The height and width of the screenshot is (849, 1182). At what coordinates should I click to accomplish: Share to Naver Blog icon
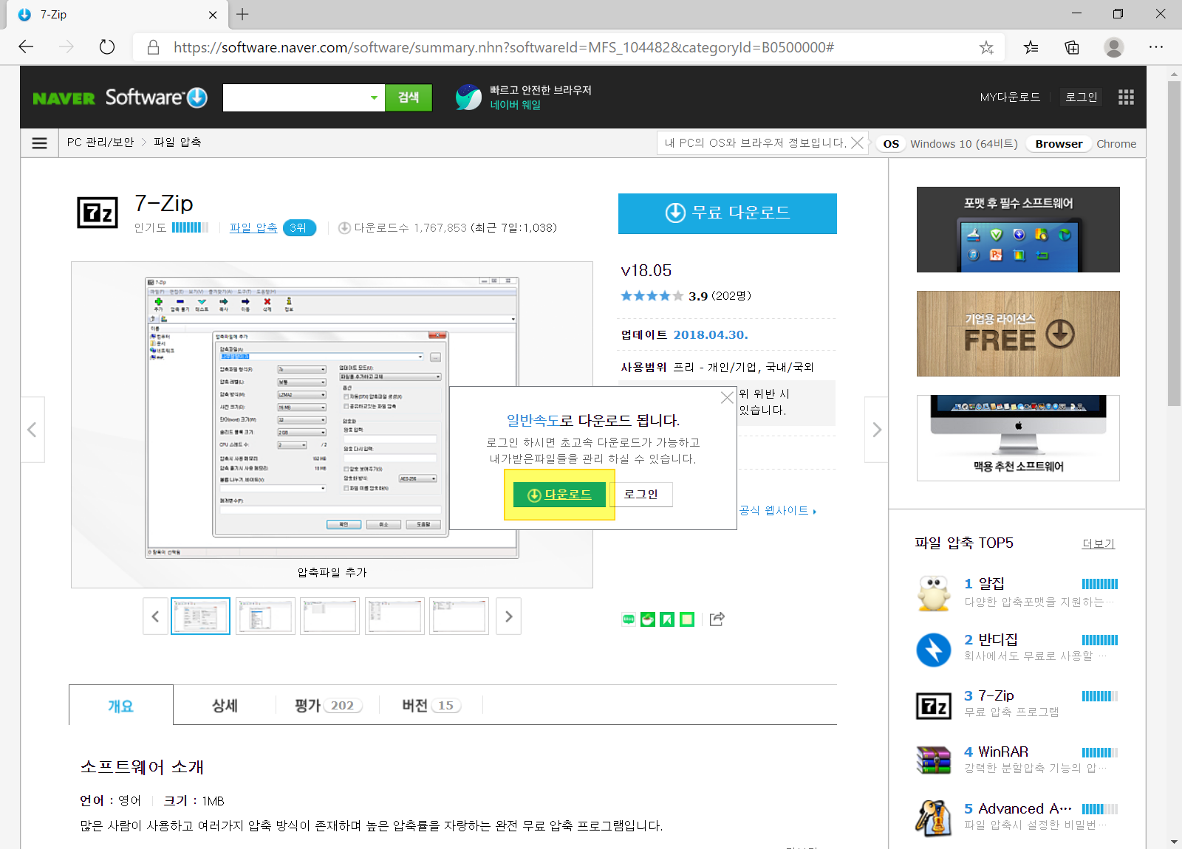click(x=629, y=619)
